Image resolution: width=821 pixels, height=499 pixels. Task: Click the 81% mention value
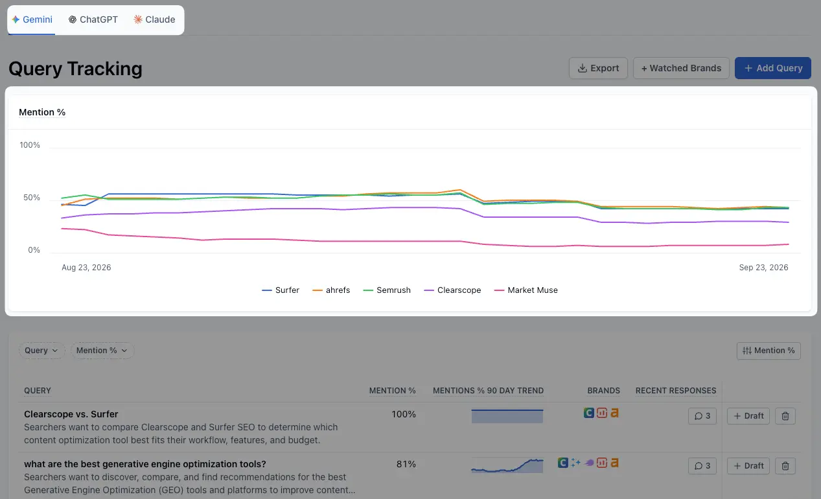tap(406, 464)
